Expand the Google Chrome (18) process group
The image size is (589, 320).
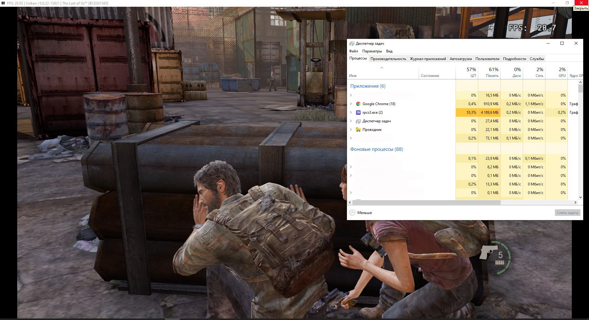(x=351, y=104)
